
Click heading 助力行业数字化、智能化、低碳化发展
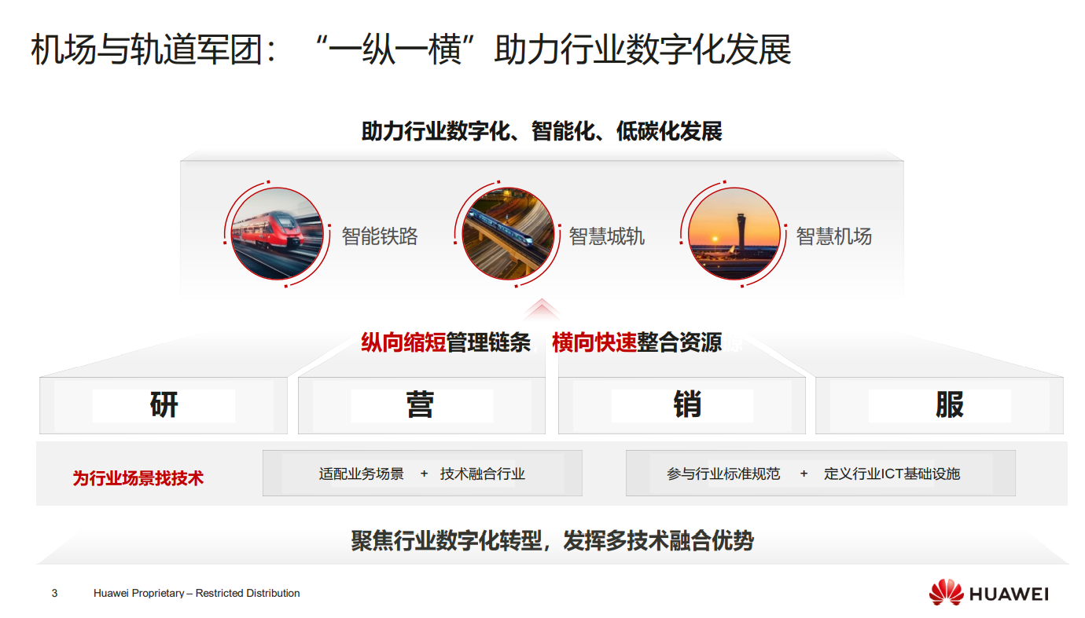[x=542, y=130]
